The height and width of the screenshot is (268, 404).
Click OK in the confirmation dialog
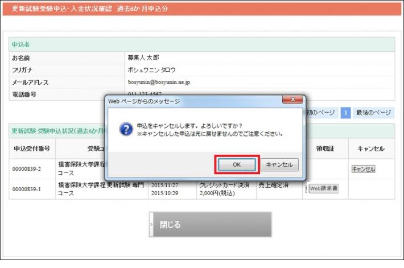(237, 164)
